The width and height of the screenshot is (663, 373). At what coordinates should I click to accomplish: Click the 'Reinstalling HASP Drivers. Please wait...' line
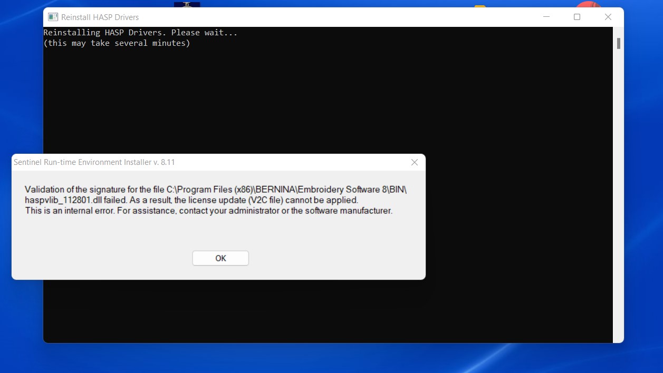pyautogui.click(x=140, y=33)
